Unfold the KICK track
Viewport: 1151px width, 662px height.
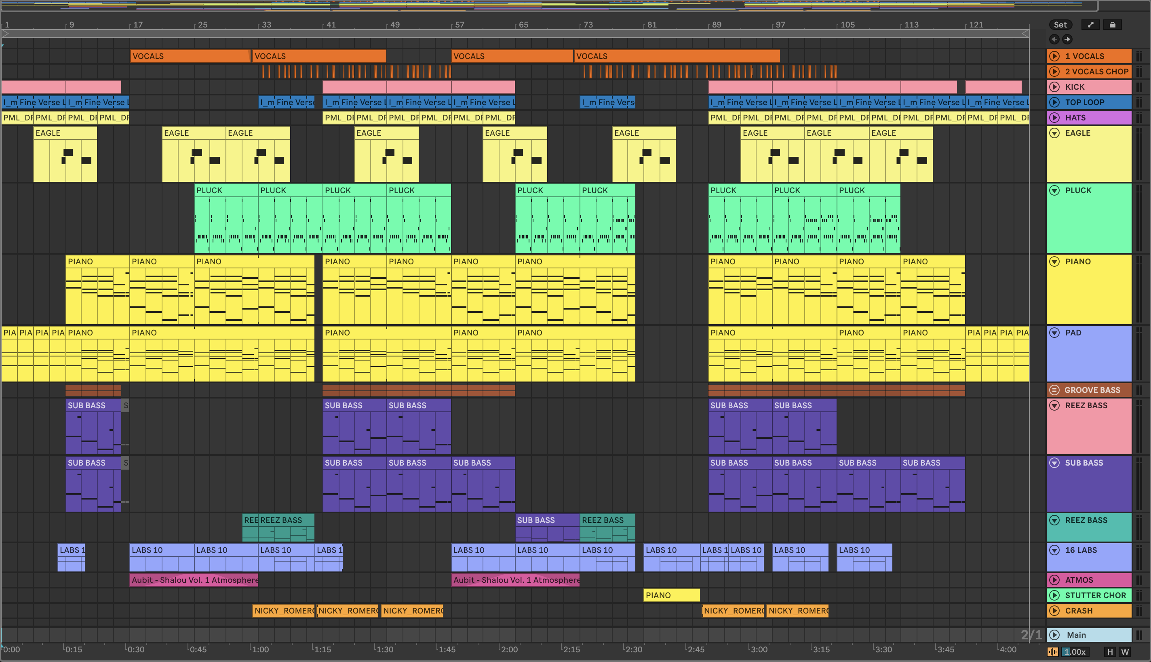pos(1055,87)
